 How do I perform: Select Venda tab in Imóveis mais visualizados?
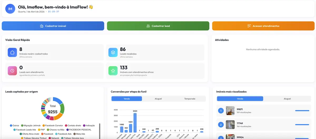[240, 99]
